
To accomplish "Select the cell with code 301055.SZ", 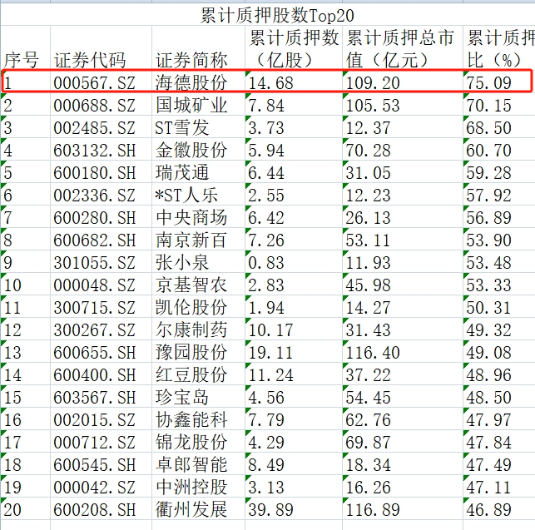I will tap(101, 262).
